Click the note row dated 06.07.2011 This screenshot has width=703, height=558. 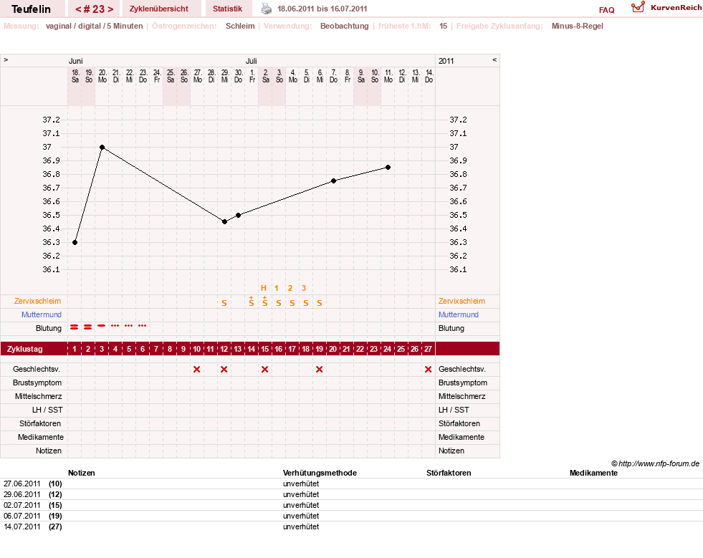(351, 516)
